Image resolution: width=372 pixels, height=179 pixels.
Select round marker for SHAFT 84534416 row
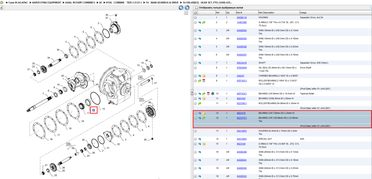click(195, 63)
